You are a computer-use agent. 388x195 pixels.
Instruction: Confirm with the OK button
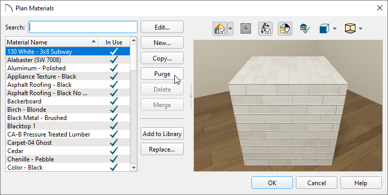tap(272, 183)
